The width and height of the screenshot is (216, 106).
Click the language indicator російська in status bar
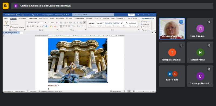(x=33, y=91)
